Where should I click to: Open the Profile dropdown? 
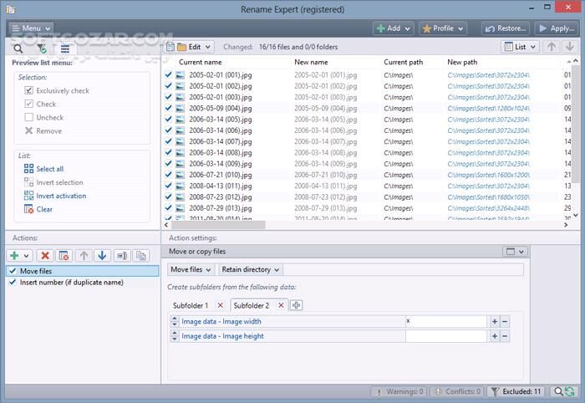pyautogui.click(x=443, y=28)
